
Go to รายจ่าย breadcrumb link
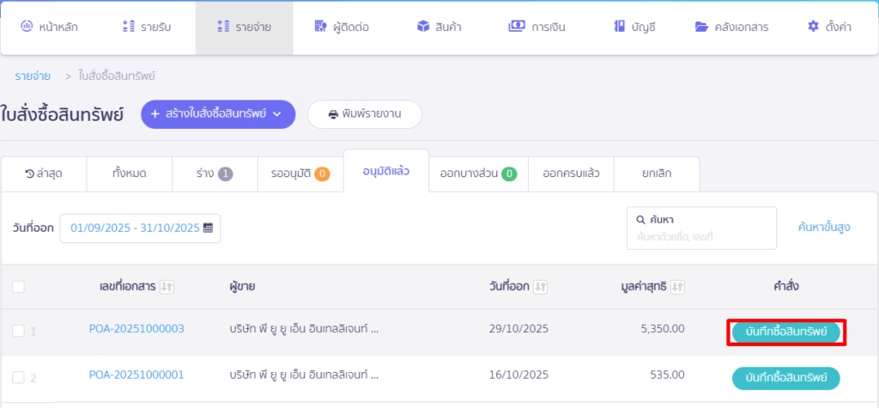pyautogui.click(x=33, y=76)
